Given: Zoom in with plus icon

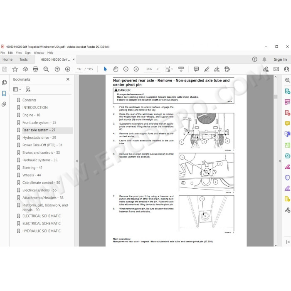Looking at the screenshot, I should click(136, 69).
